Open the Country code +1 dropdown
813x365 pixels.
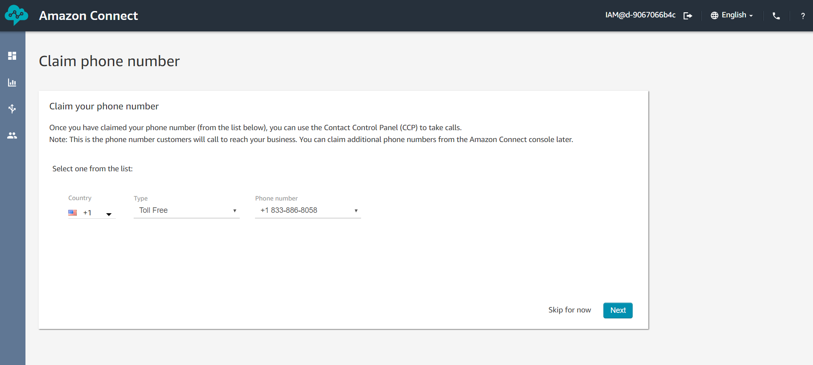pos(92,213)
